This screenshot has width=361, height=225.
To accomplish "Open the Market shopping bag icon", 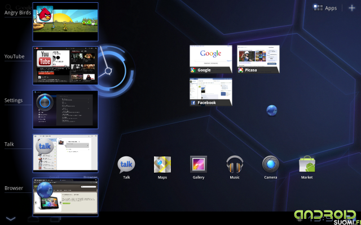I will click(x=307, y=164).
